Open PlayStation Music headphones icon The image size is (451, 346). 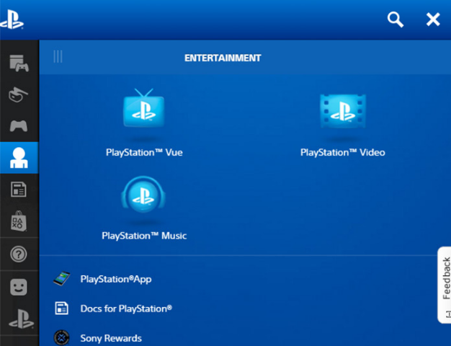[x=144, y=195]
